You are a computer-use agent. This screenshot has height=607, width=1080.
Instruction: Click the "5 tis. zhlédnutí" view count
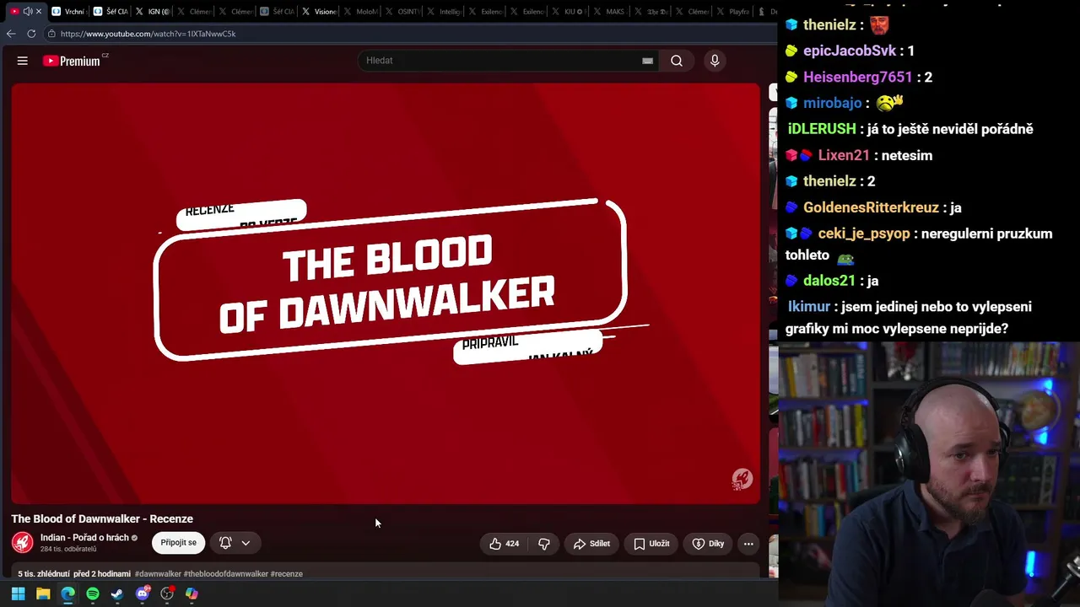click(44, 574)
